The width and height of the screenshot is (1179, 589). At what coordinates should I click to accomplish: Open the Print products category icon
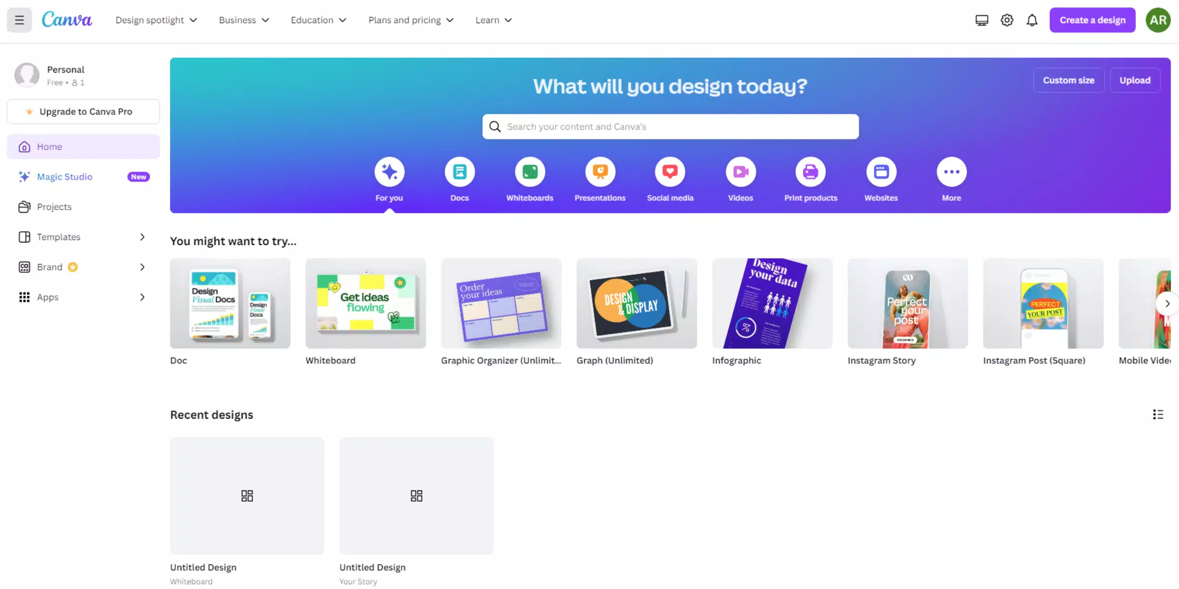(x=811, y=172)
